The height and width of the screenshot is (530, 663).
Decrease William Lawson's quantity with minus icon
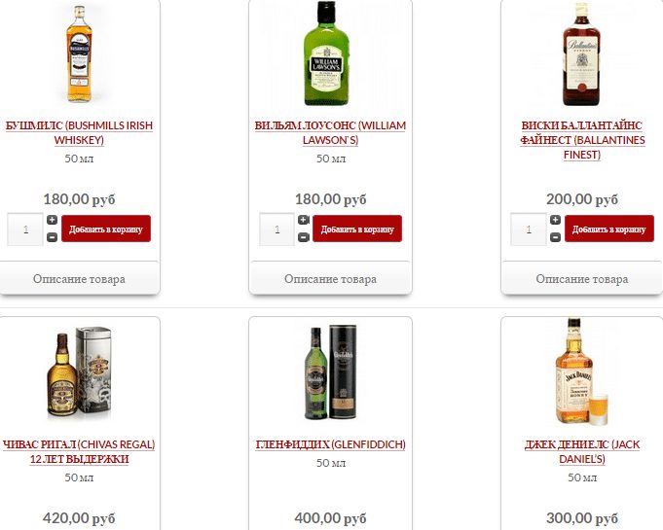[x=304, y=237]
